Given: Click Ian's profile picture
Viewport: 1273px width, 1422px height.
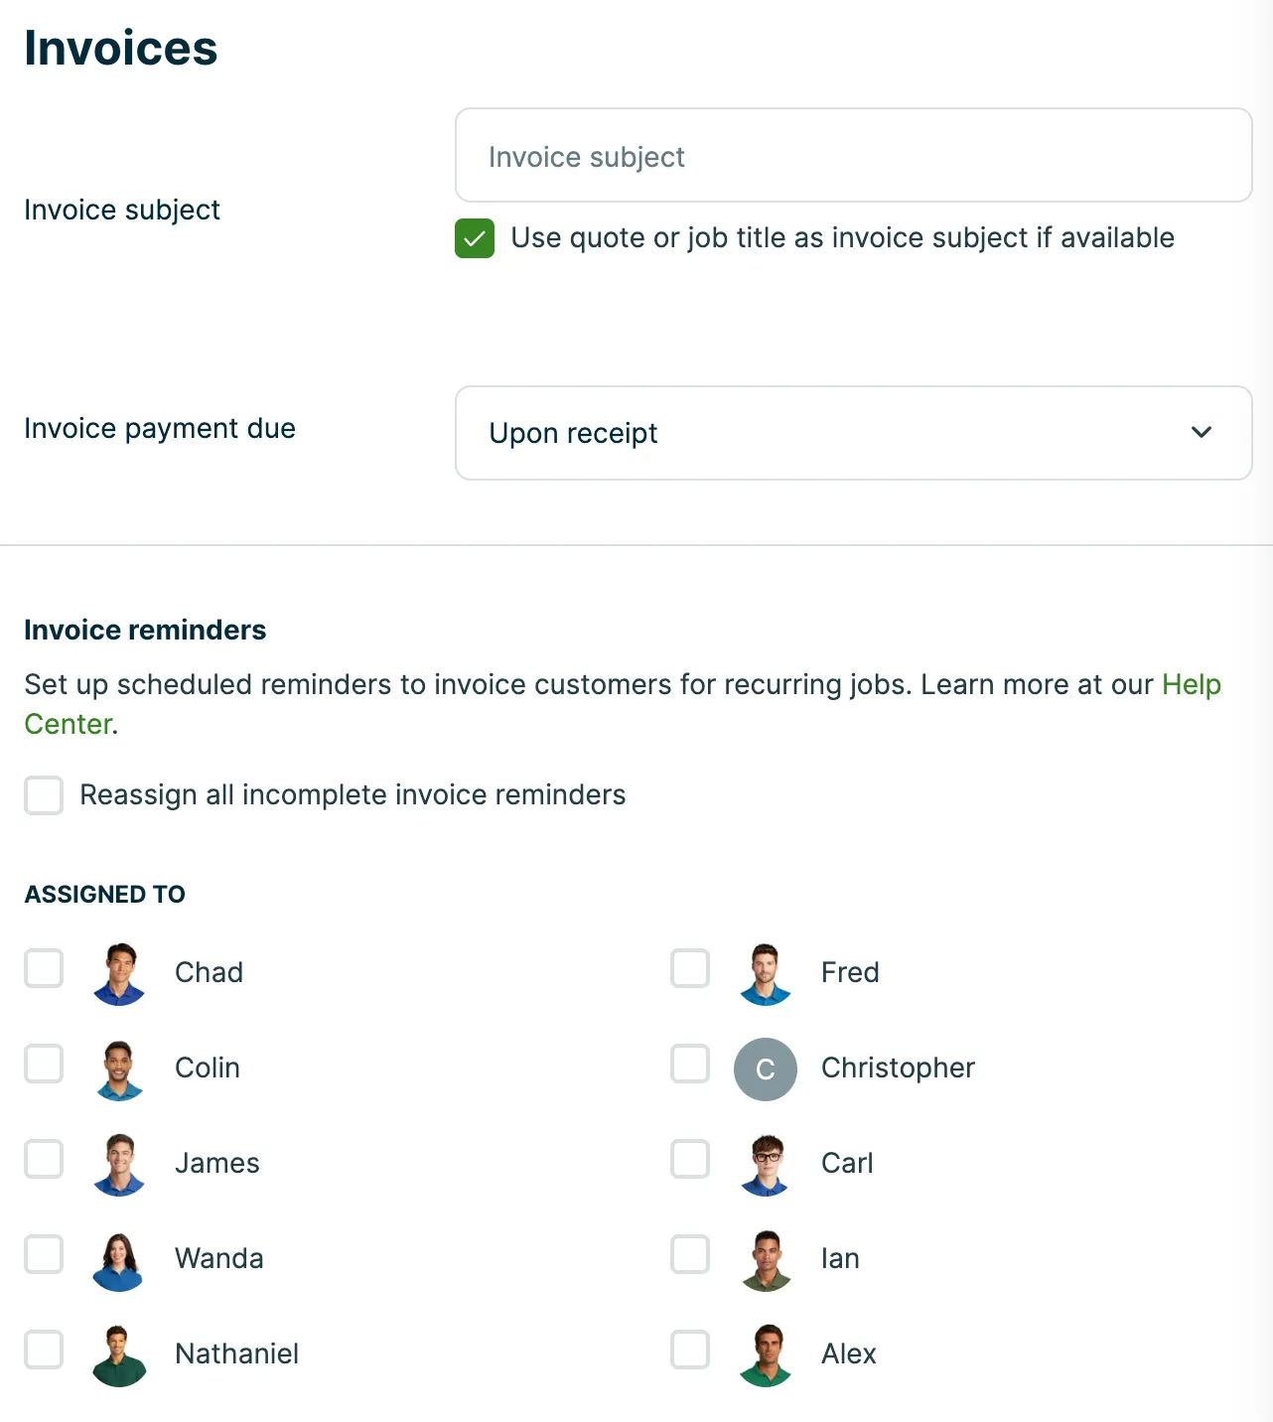Looking at the screenshot, I should point(766,1260).
